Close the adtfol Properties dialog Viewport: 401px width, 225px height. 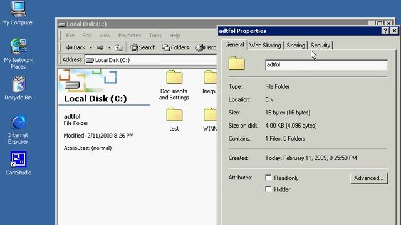coord(394,31)
